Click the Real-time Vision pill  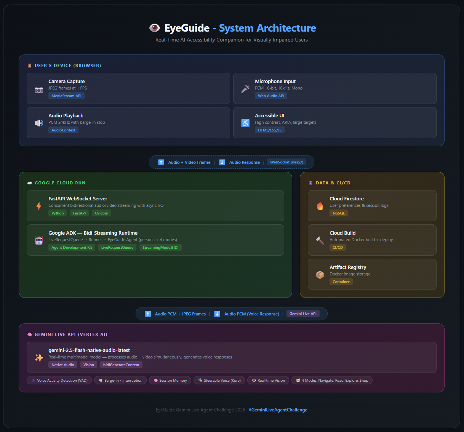click(x=268, y=381)
